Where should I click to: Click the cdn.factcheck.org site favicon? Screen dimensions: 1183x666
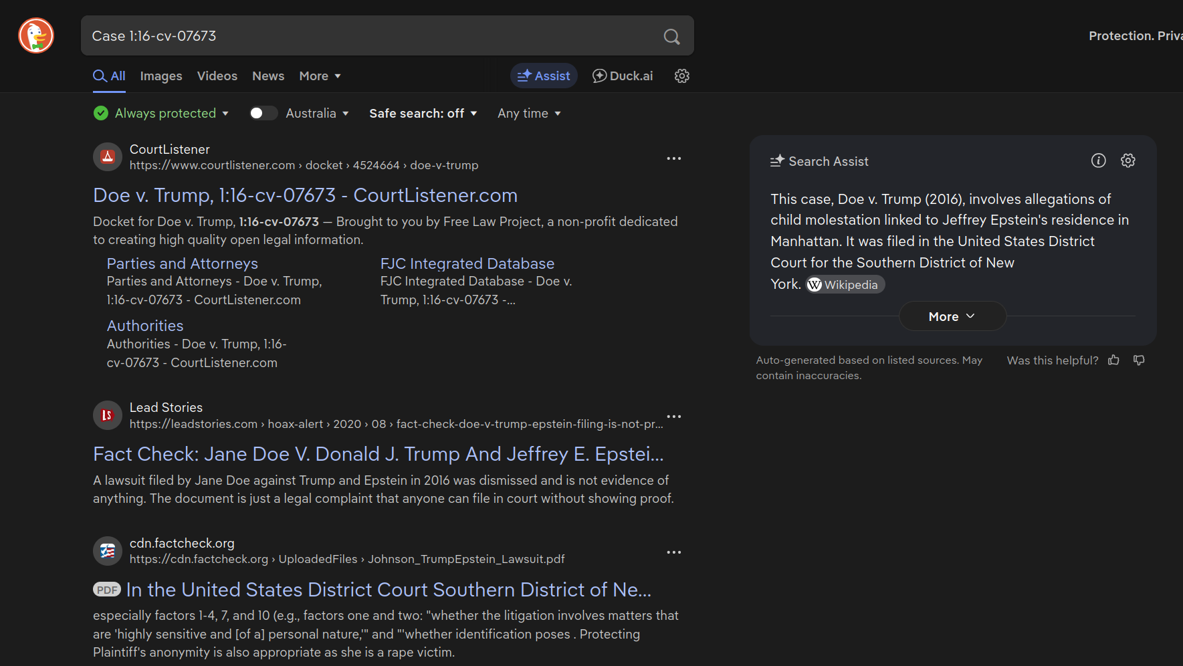[x=107, y=551]
